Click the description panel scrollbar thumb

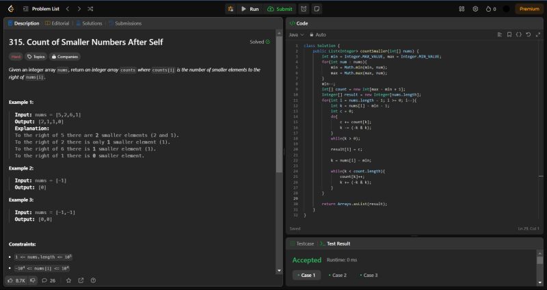(279, 104)
